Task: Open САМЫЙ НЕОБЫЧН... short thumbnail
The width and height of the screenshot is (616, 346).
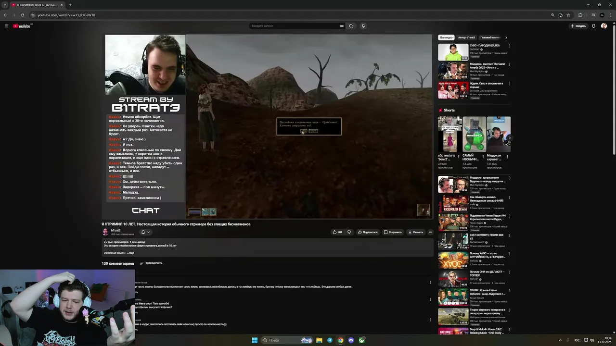Action: coord(474,134)
